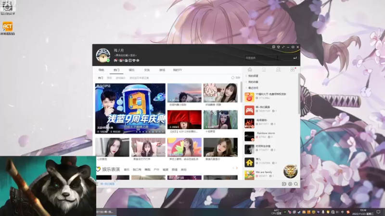Filter 娱乐表演 by 脱口秀
Viewport: 385px width, 216px height.
coord(137,169)
